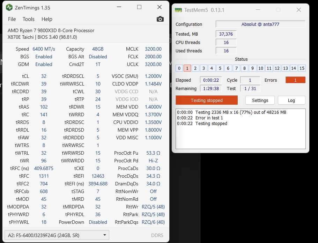Click the Test 1 / 31 field

point(250,88)
